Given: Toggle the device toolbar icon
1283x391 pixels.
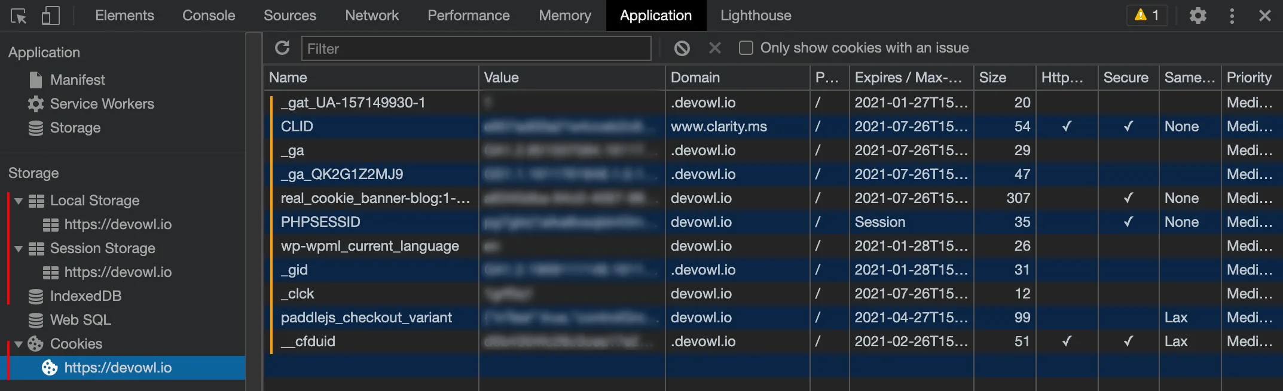Looking at the screenshot, I should pyautogui.click(x=50, y=16).
